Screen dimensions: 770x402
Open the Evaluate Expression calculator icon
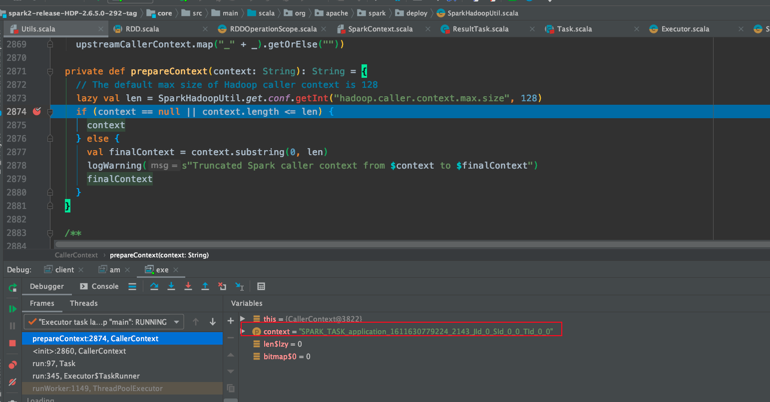(x=261, y=286)
